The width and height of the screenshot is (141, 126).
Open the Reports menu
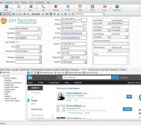tap(24, 3)
